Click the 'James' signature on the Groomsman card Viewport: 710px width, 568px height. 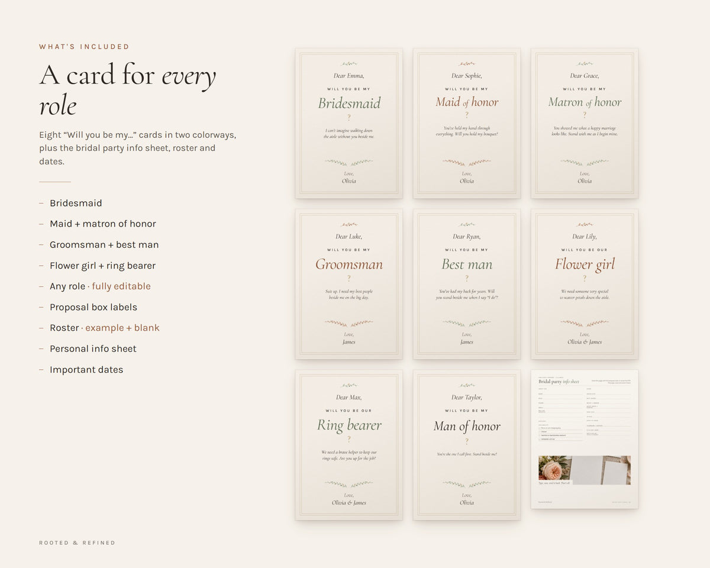(349, 342)
